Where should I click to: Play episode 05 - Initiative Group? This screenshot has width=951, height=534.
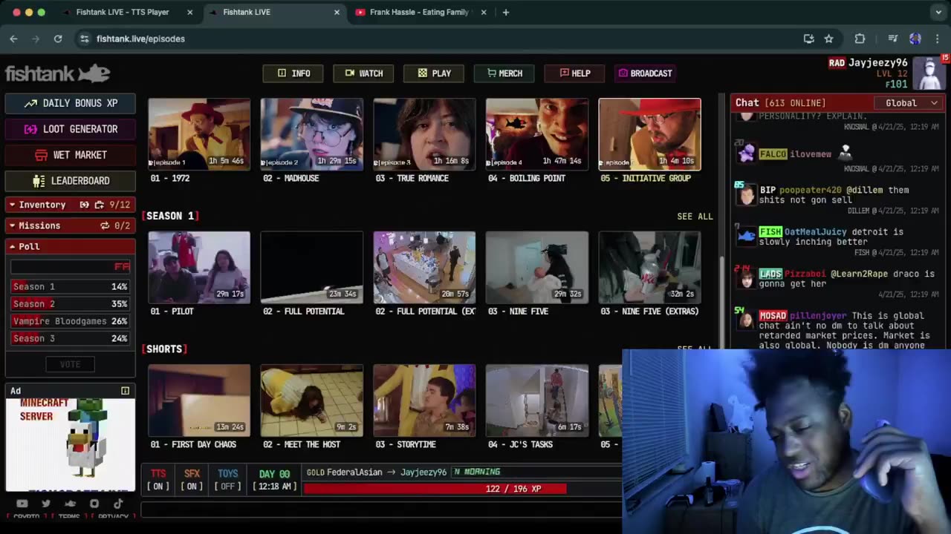[x=649, y=134]
